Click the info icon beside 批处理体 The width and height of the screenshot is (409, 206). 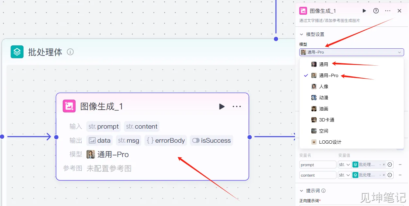click(x=70, y=52)
